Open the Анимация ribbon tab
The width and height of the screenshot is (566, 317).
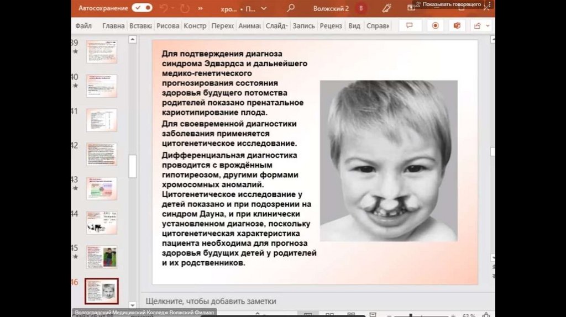250,26
